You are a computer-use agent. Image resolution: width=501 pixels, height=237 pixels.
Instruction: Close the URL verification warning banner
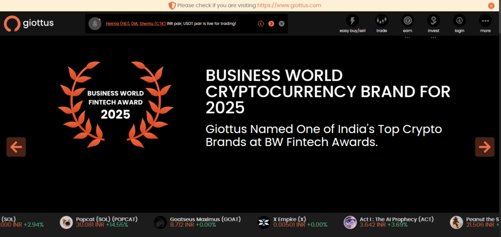491,5
